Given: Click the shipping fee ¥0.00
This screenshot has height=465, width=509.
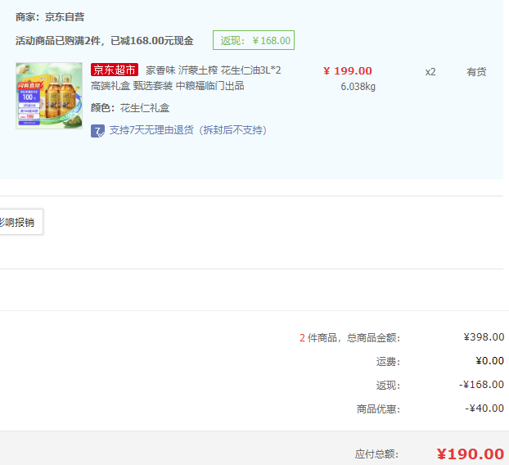Looking at the screenshot, I should click(x=489, y=361).
